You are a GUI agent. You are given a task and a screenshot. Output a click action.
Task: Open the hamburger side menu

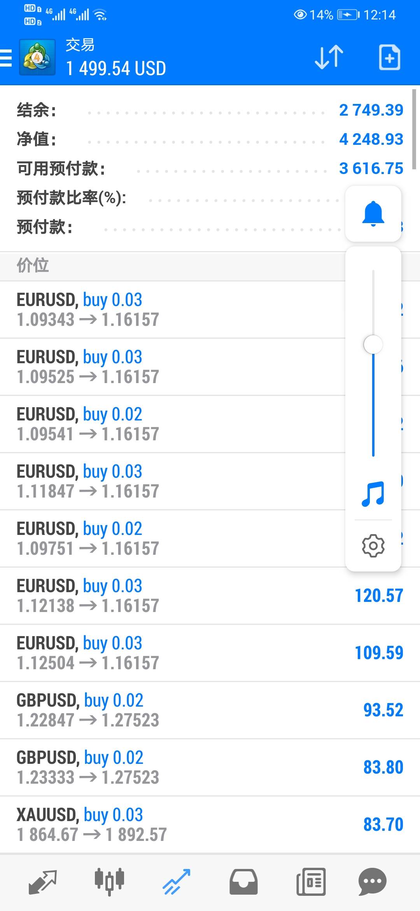[x=6, y=58]
